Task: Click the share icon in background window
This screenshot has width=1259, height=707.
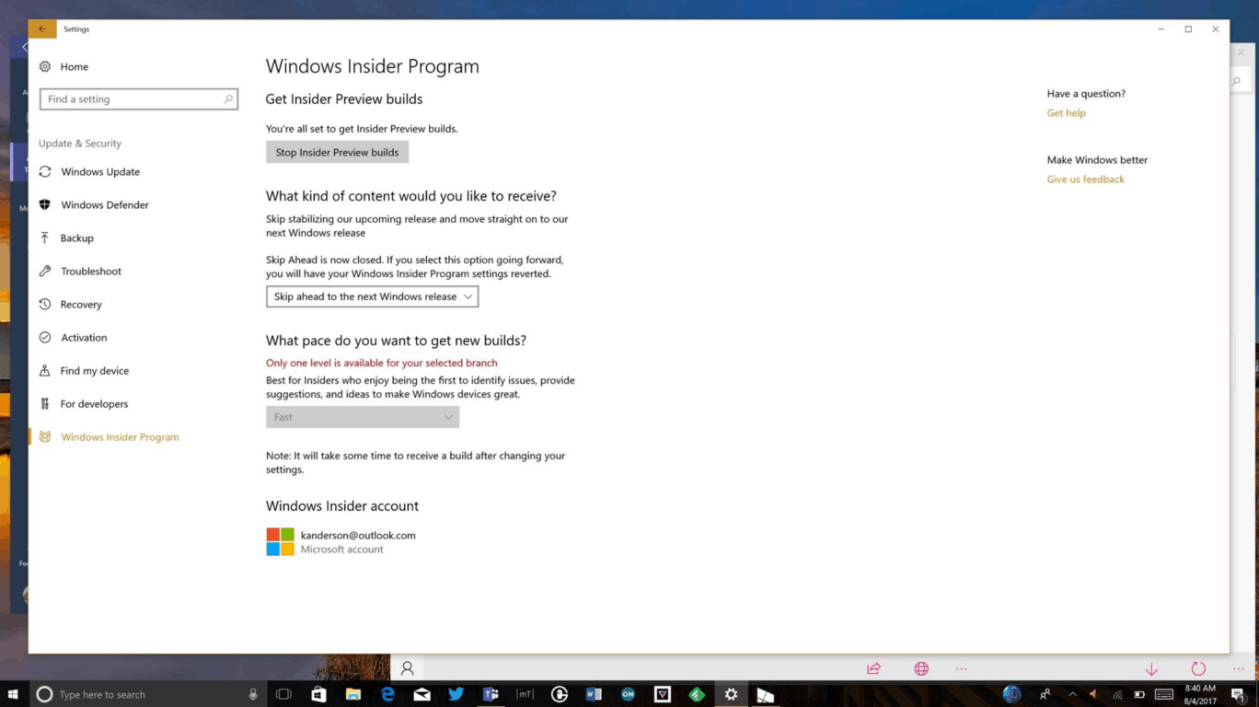Action: 873,669
